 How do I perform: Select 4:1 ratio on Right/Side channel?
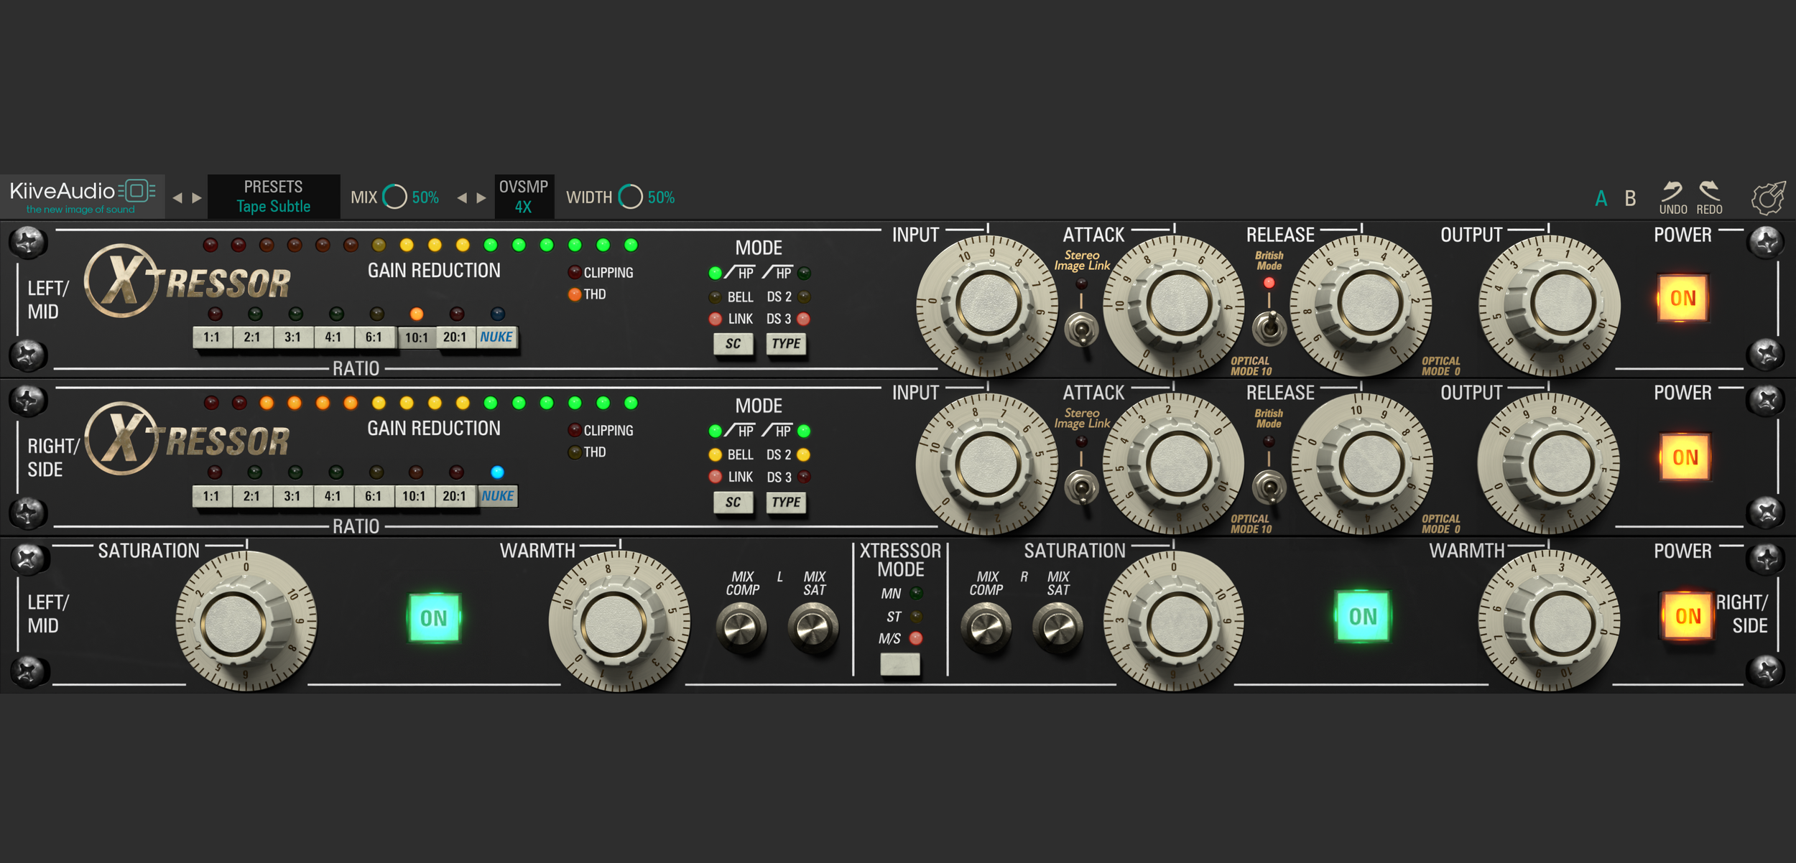[x=333, y=496]
